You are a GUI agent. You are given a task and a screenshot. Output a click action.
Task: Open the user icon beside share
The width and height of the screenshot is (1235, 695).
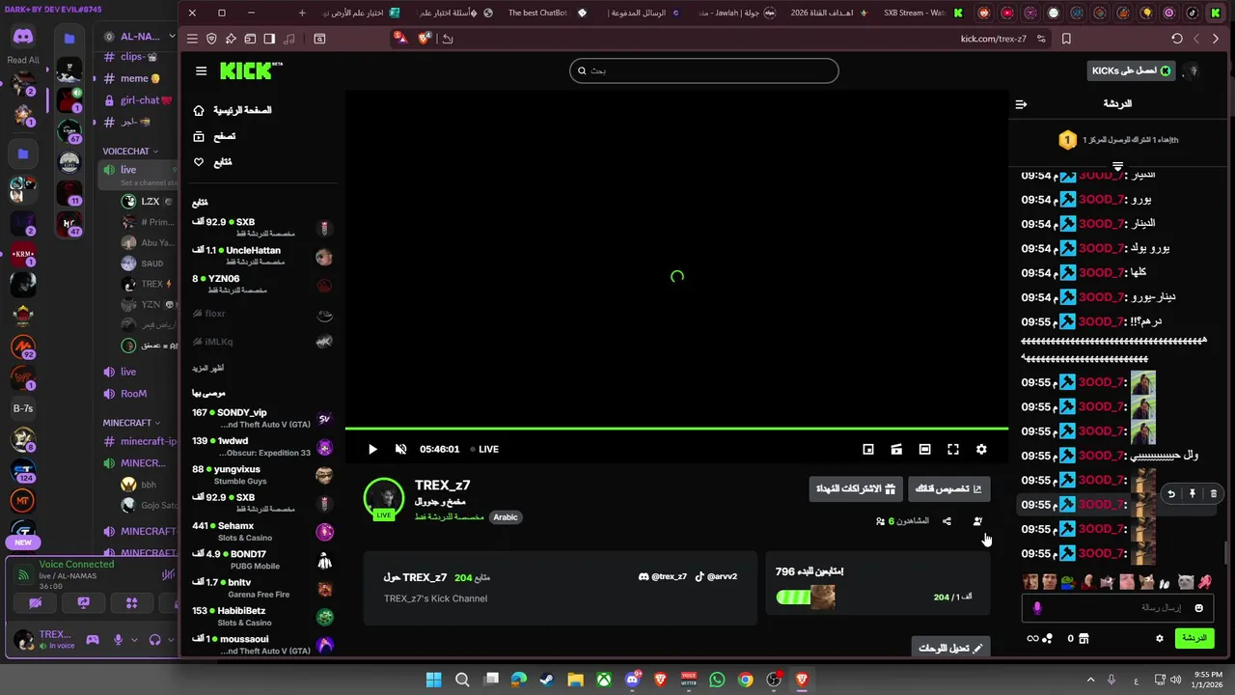(977, 521)
